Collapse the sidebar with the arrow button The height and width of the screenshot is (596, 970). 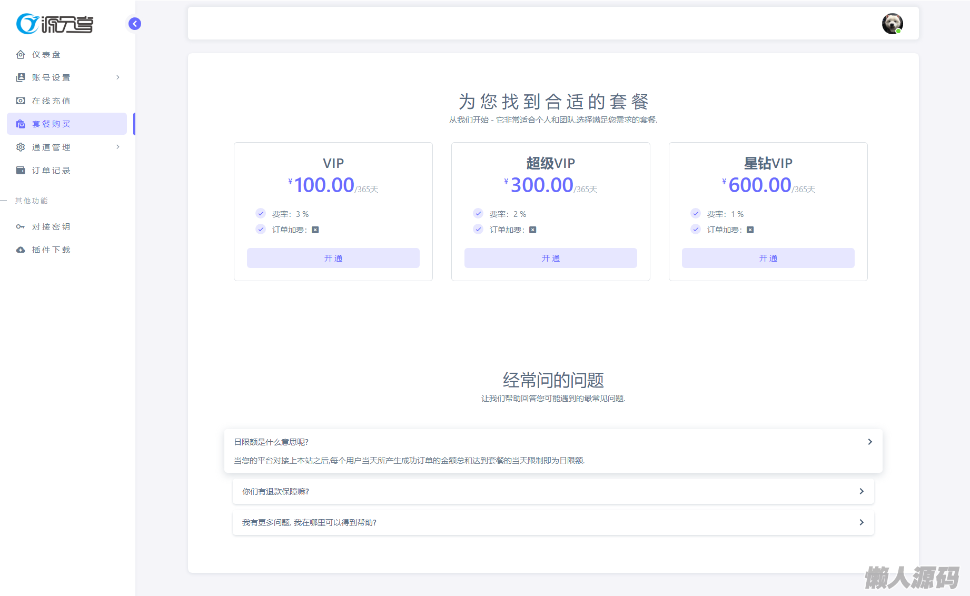click(135, 24)
